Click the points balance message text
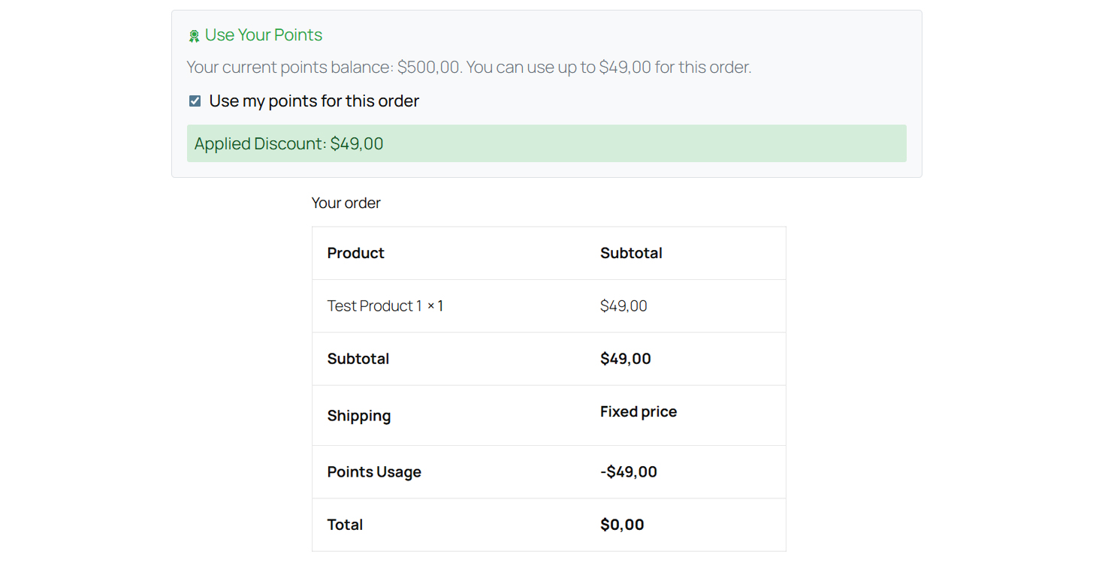 [x=469, y=67]
